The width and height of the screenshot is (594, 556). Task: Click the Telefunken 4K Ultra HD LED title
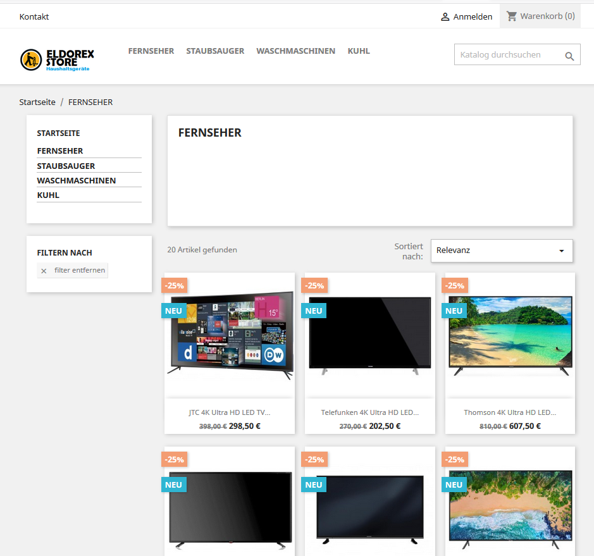[369, 412]
